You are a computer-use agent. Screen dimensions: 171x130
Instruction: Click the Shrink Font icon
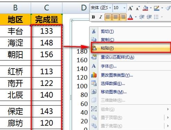click(138, 8)
